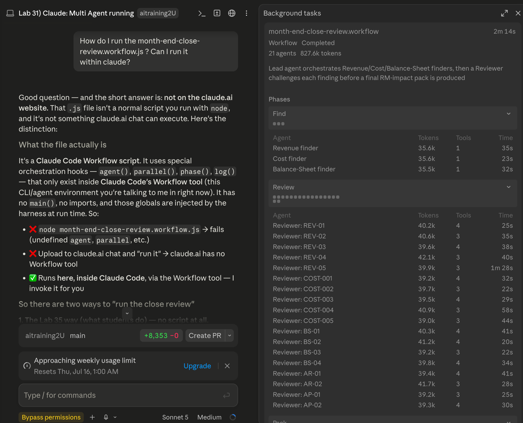
Task: Open the microphone options chevron
Action: click(x=115, y=417)
